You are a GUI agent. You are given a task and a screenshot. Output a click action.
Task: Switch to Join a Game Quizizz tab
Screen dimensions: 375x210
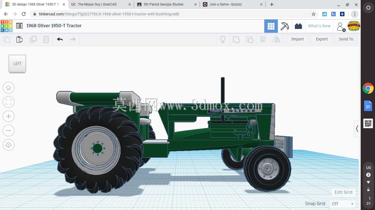pos(232,4)
